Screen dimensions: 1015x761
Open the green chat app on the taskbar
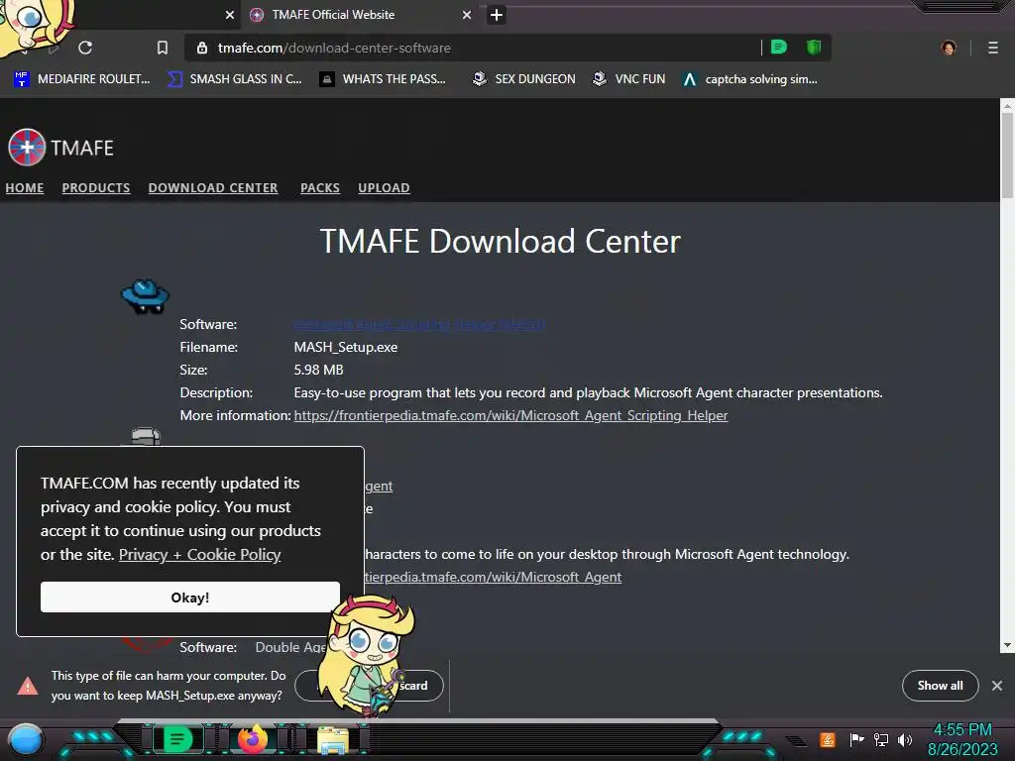[x=177, y=739]
